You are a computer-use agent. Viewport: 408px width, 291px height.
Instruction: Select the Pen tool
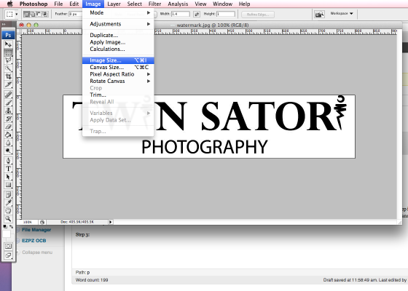pos(8,161)
